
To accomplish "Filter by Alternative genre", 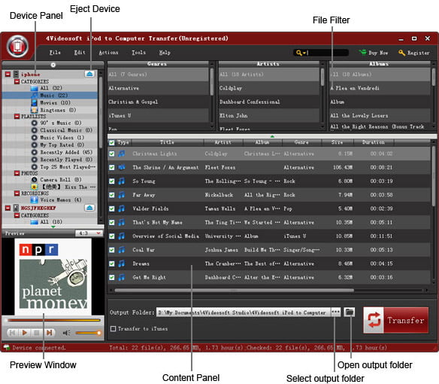I will click(x=158, y=88).
